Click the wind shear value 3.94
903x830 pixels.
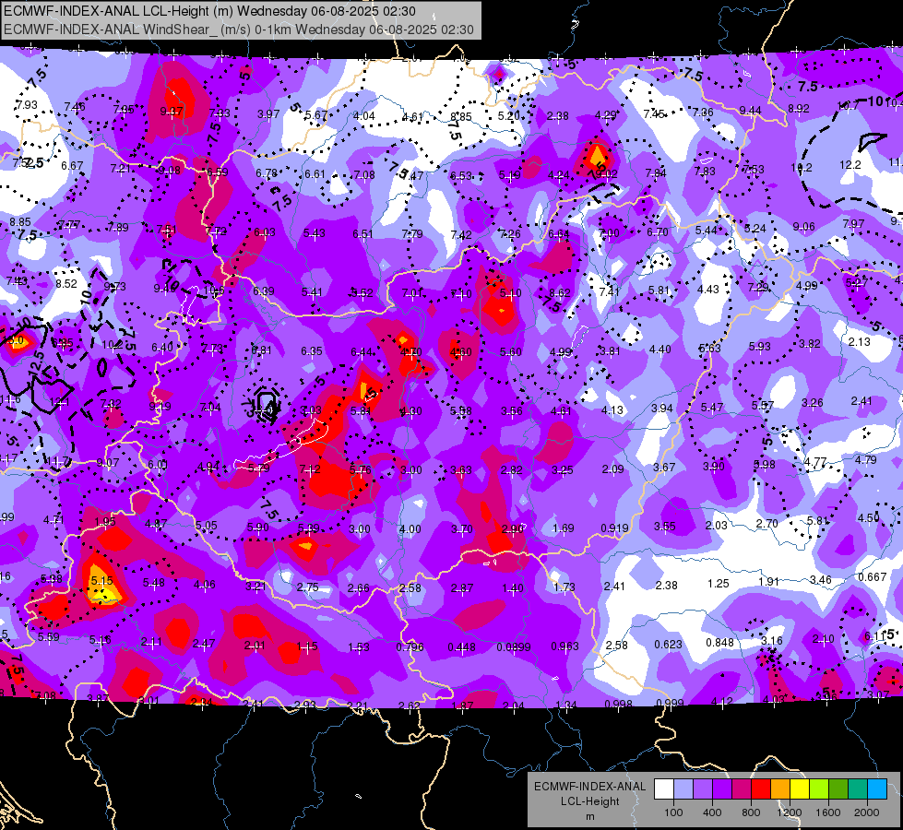[x=661, y=409]
